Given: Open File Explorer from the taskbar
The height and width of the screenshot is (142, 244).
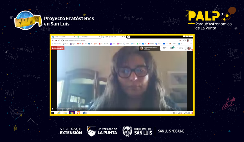Looking at the screenshot, I should tap(65, 113).
